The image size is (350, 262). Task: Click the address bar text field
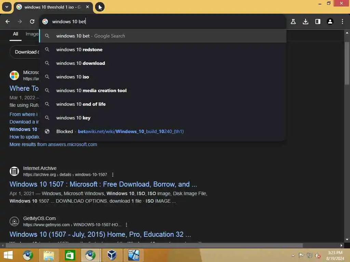(163, 21)
